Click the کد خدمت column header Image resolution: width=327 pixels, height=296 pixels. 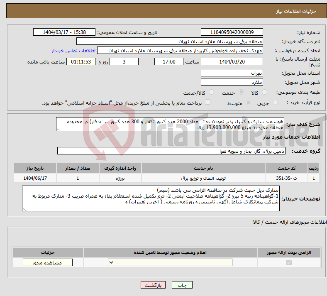tap(287, 168)
